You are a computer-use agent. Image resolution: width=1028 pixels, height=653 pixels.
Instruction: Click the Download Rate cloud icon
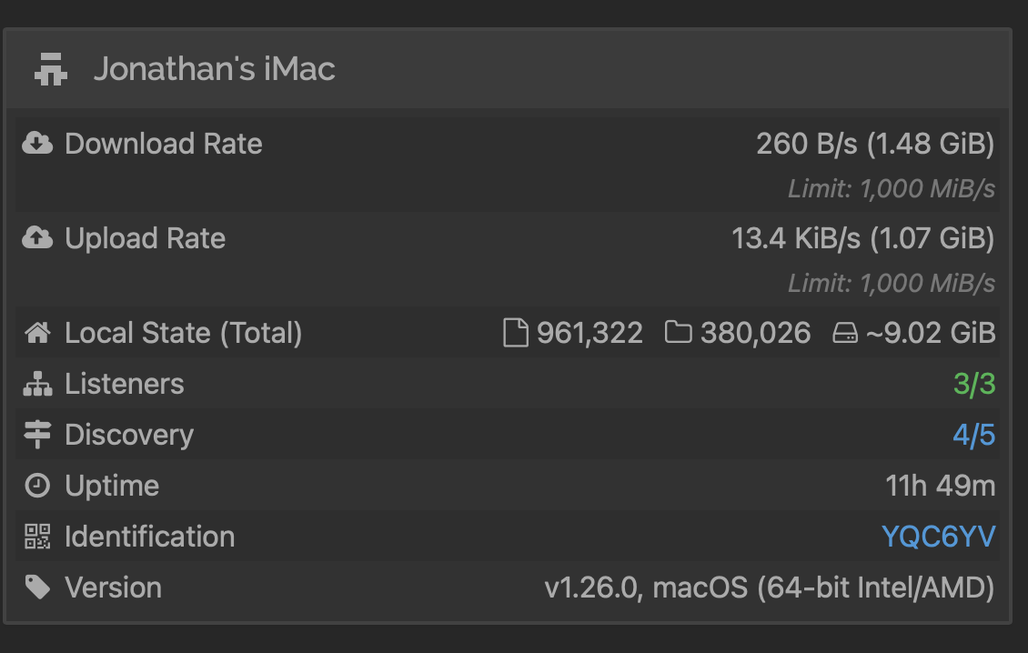(37, 143)
